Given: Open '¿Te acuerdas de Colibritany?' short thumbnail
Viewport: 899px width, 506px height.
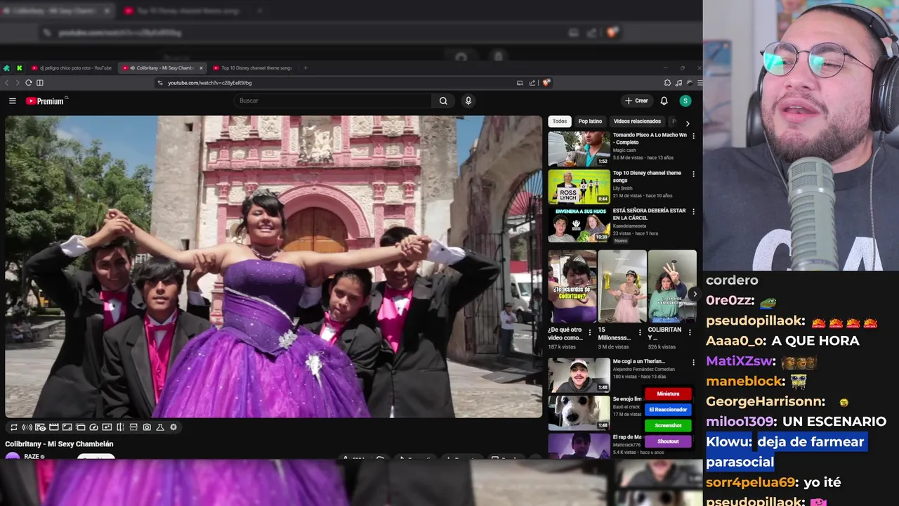Looking at the screenshot, I should (572, 286).
